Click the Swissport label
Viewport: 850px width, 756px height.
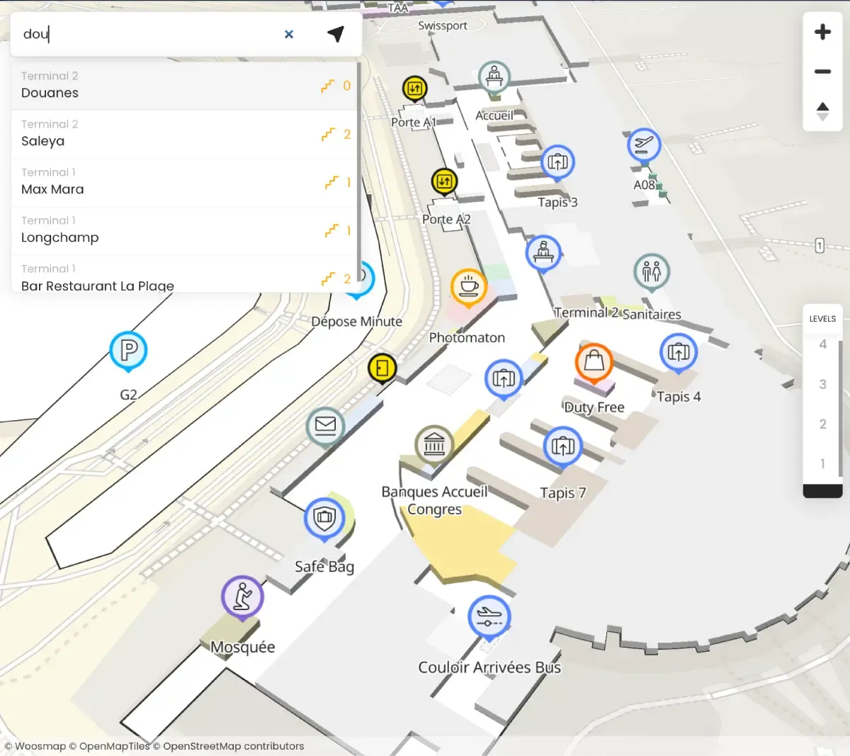(x=443, y=26)
